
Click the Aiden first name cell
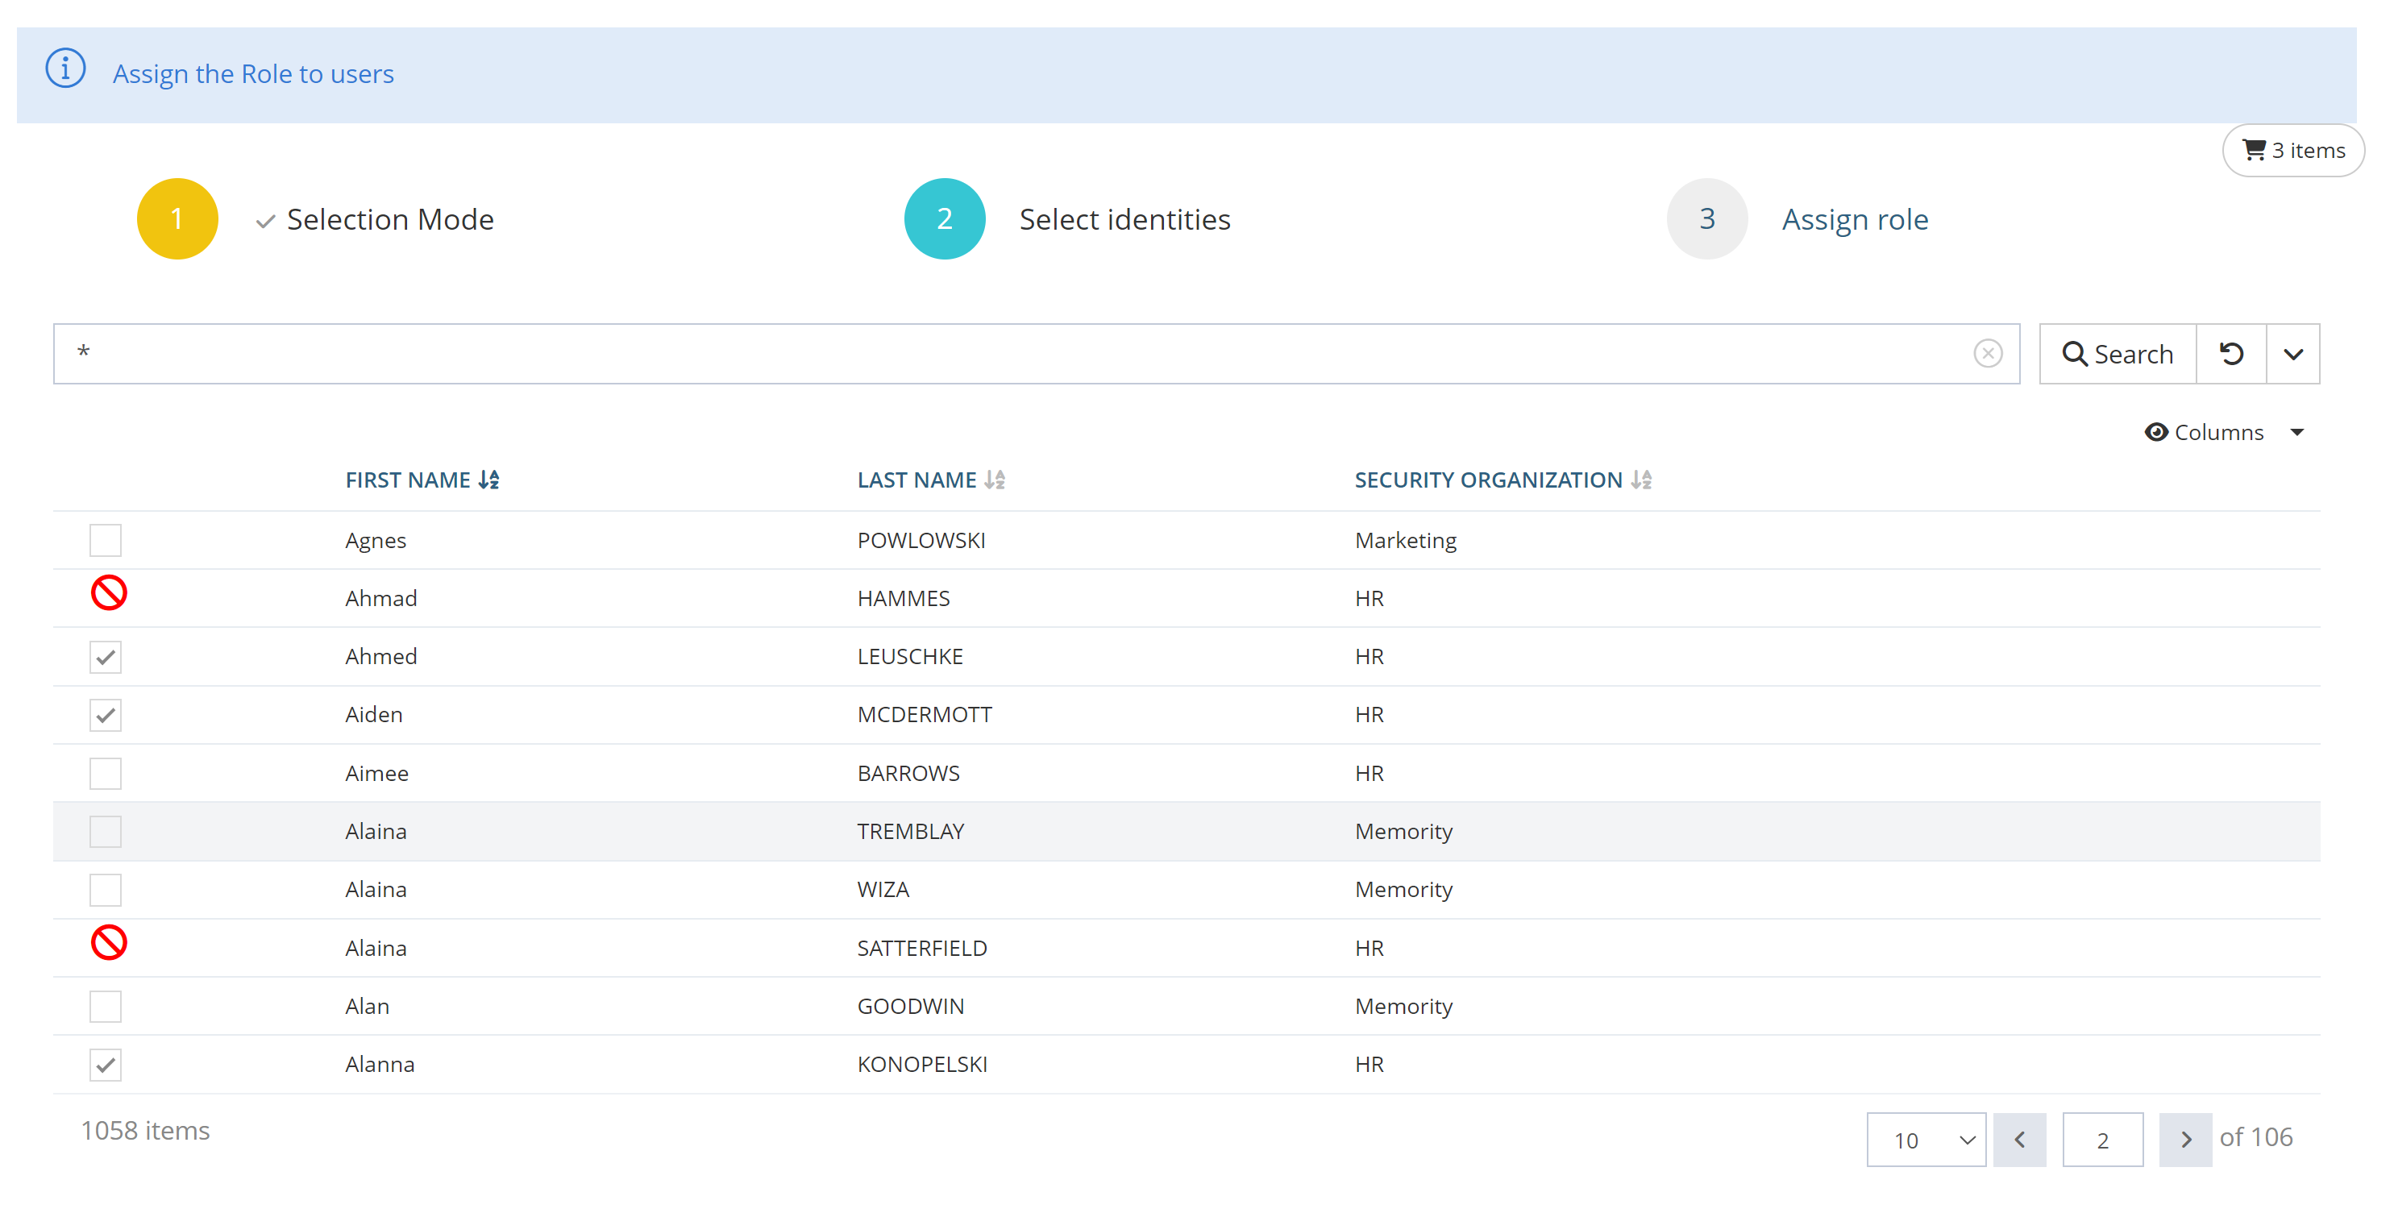(373, 714)
